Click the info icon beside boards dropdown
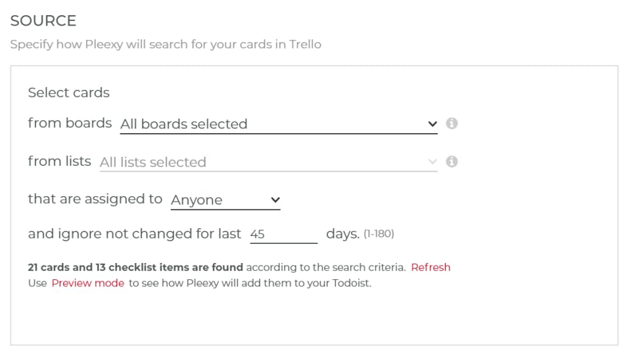 point(452,123)
